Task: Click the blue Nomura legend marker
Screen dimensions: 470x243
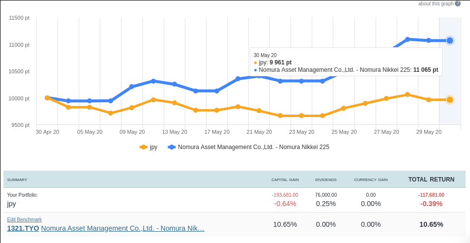Action: click(172, 147)
